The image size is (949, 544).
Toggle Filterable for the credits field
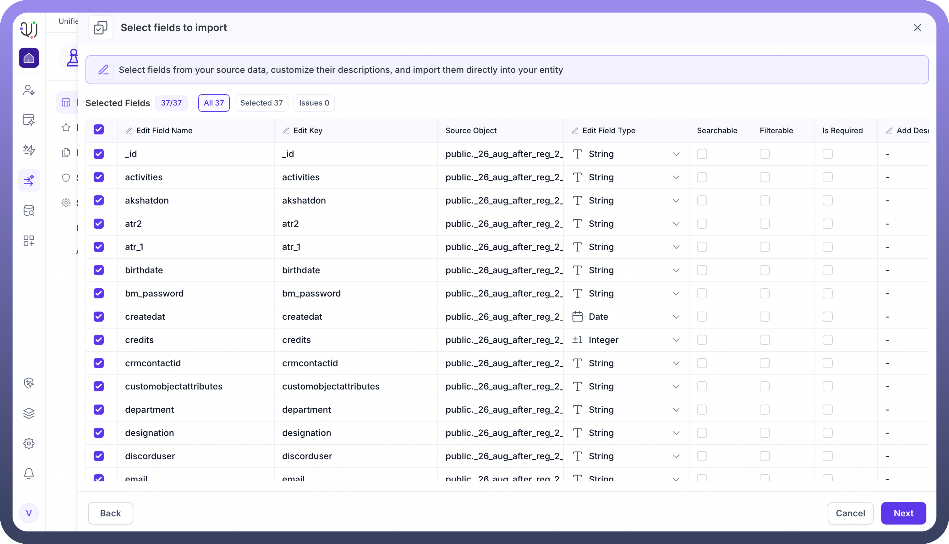(x=765, y=340)
